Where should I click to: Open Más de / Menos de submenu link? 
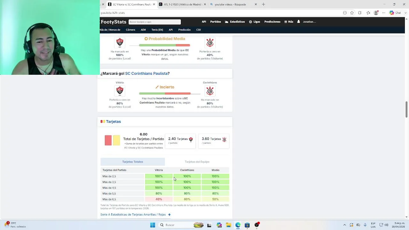(x=110, y=30)
